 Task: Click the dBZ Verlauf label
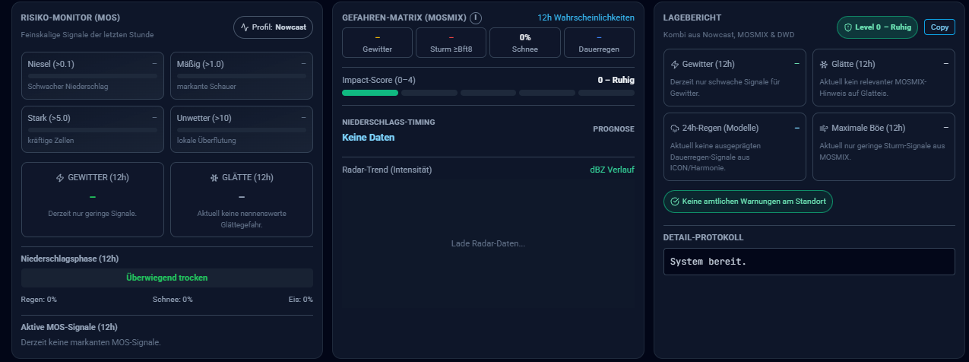[x=612, y=170]
